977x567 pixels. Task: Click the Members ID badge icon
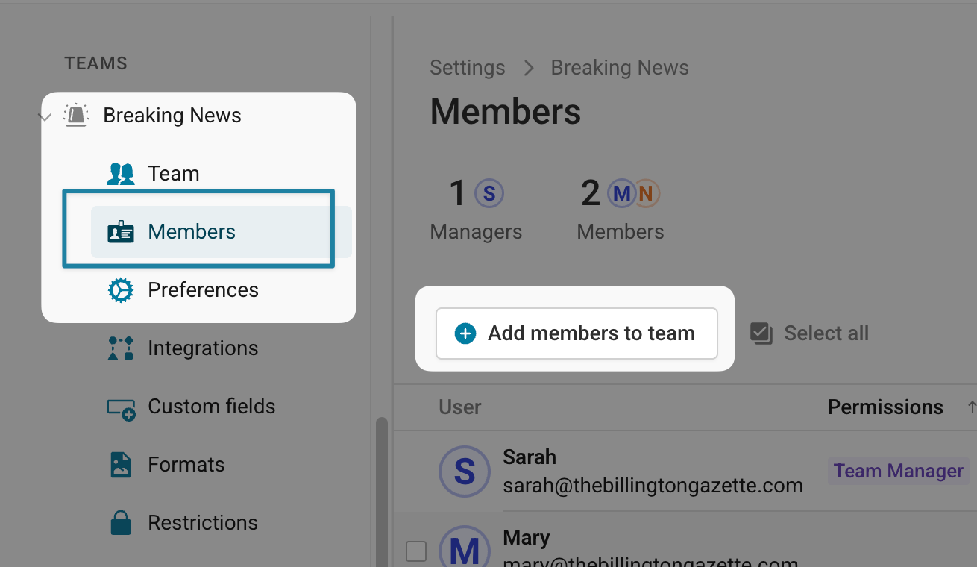[x=120, y=232]
